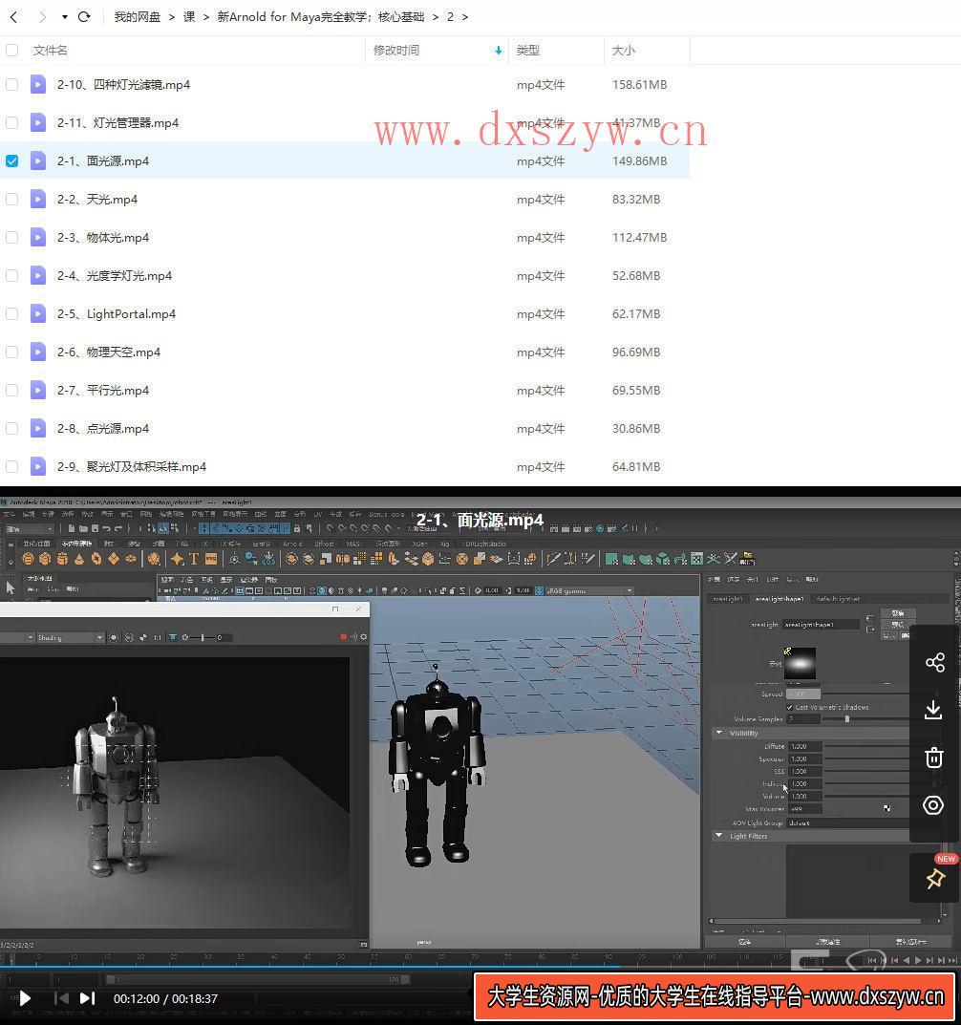Sort the list by 文件名 column
961x1025 pixels.
click(51, 51)
